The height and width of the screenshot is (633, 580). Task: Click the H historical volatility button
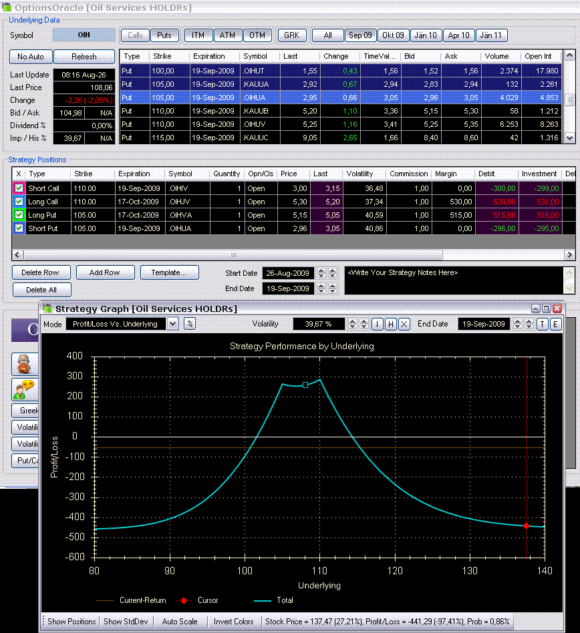(x=391, y=324)
